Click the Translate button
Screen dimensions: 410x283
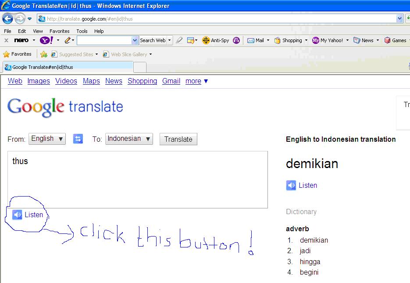(178, 139)
